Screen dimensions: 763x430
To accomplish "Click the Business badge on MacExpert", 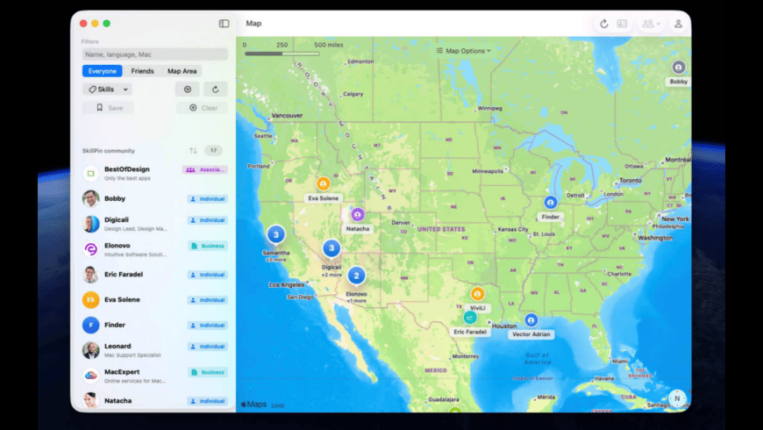I will click(x=208, y=372).
